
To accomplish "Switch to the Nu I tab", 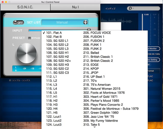I will pyautogui.click(x=75, y=7).
